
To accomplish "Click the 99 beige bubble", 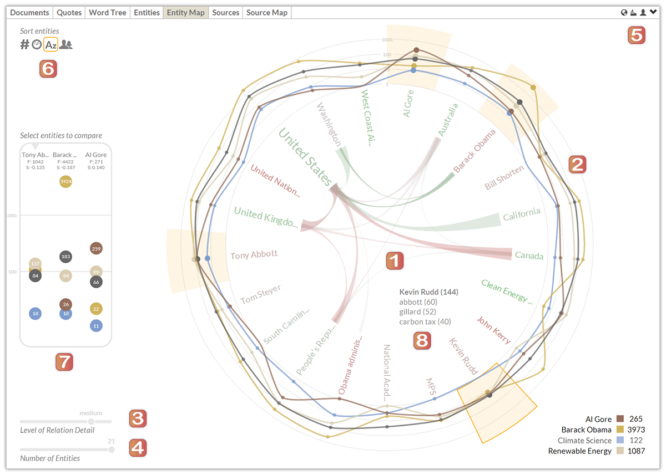I will [96, 272].
